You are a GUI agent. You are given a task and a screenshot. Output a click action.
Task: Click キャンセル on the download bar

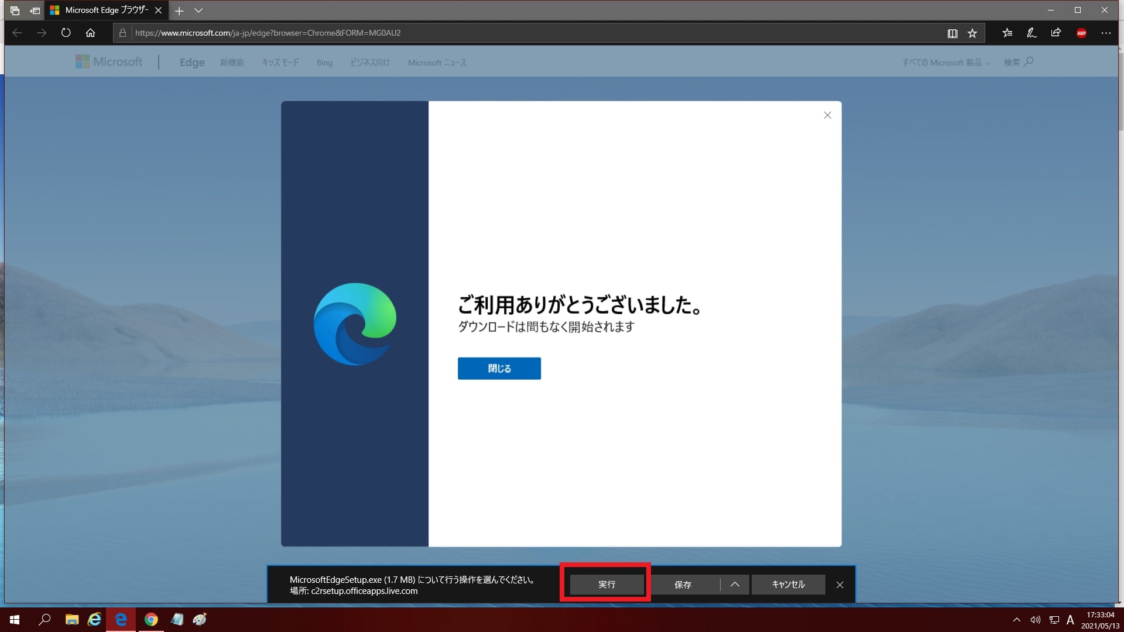(x=789, y=585)
